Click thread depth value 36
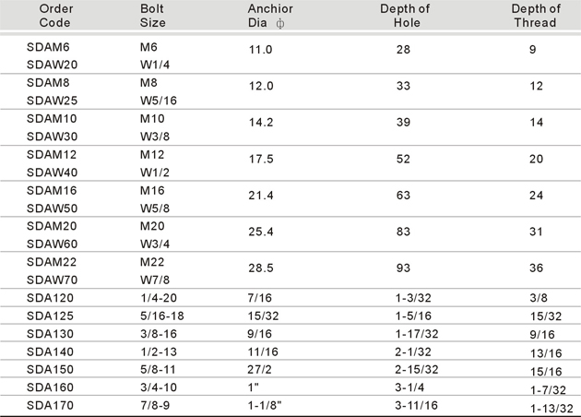The width and height of the screenshot is (581, 417). (536, 268)
